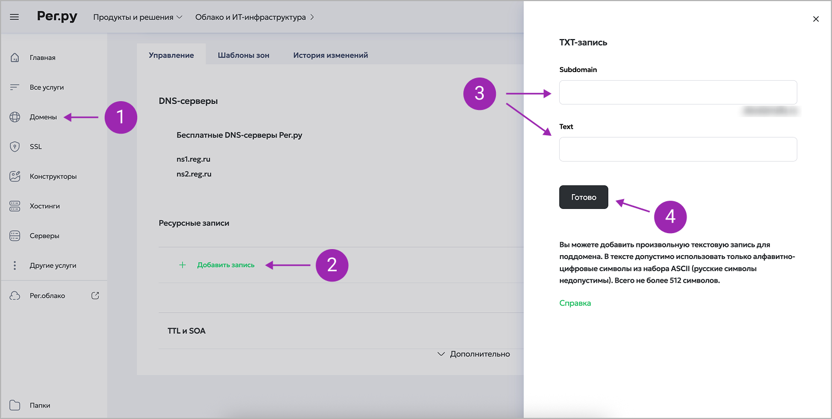
Task: Open Конструкторы in sidebar
Action: [x=54, y=177]
